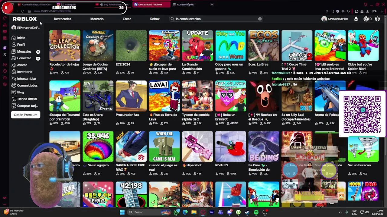
Task: Open Juego de Cocina Genérico game
Action: [98, 46]
